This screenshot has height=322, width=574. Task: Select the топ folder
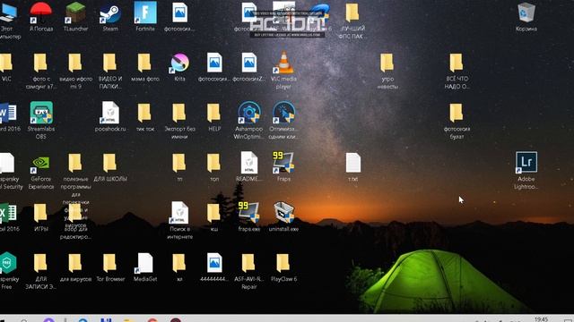[x=214, y=163]
